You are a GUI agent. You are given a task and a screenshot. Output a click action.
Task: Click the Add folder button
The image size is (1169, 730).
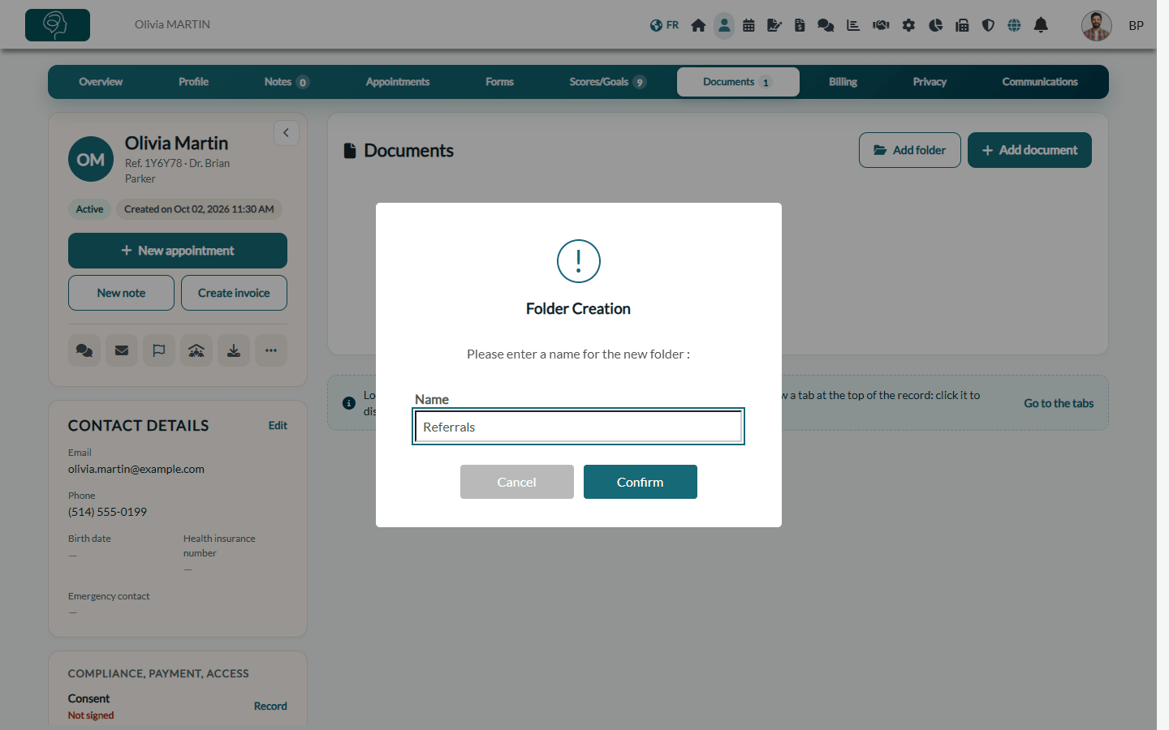click(x=910, y=150)
